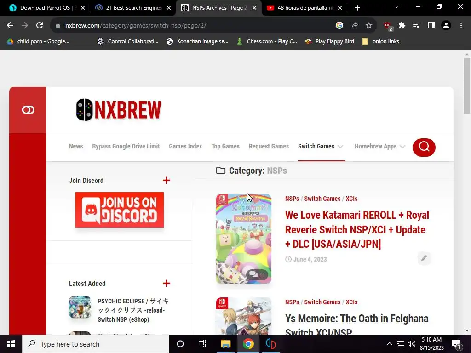
Task: Open PSYCHIC ECLIPSE latest added link
Action: point(133,310)
